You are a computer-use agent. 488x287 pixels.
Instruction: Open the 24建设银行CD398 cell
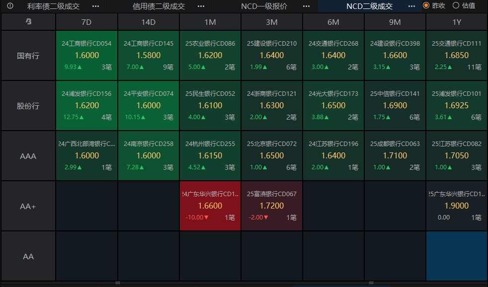pos(395,55)
